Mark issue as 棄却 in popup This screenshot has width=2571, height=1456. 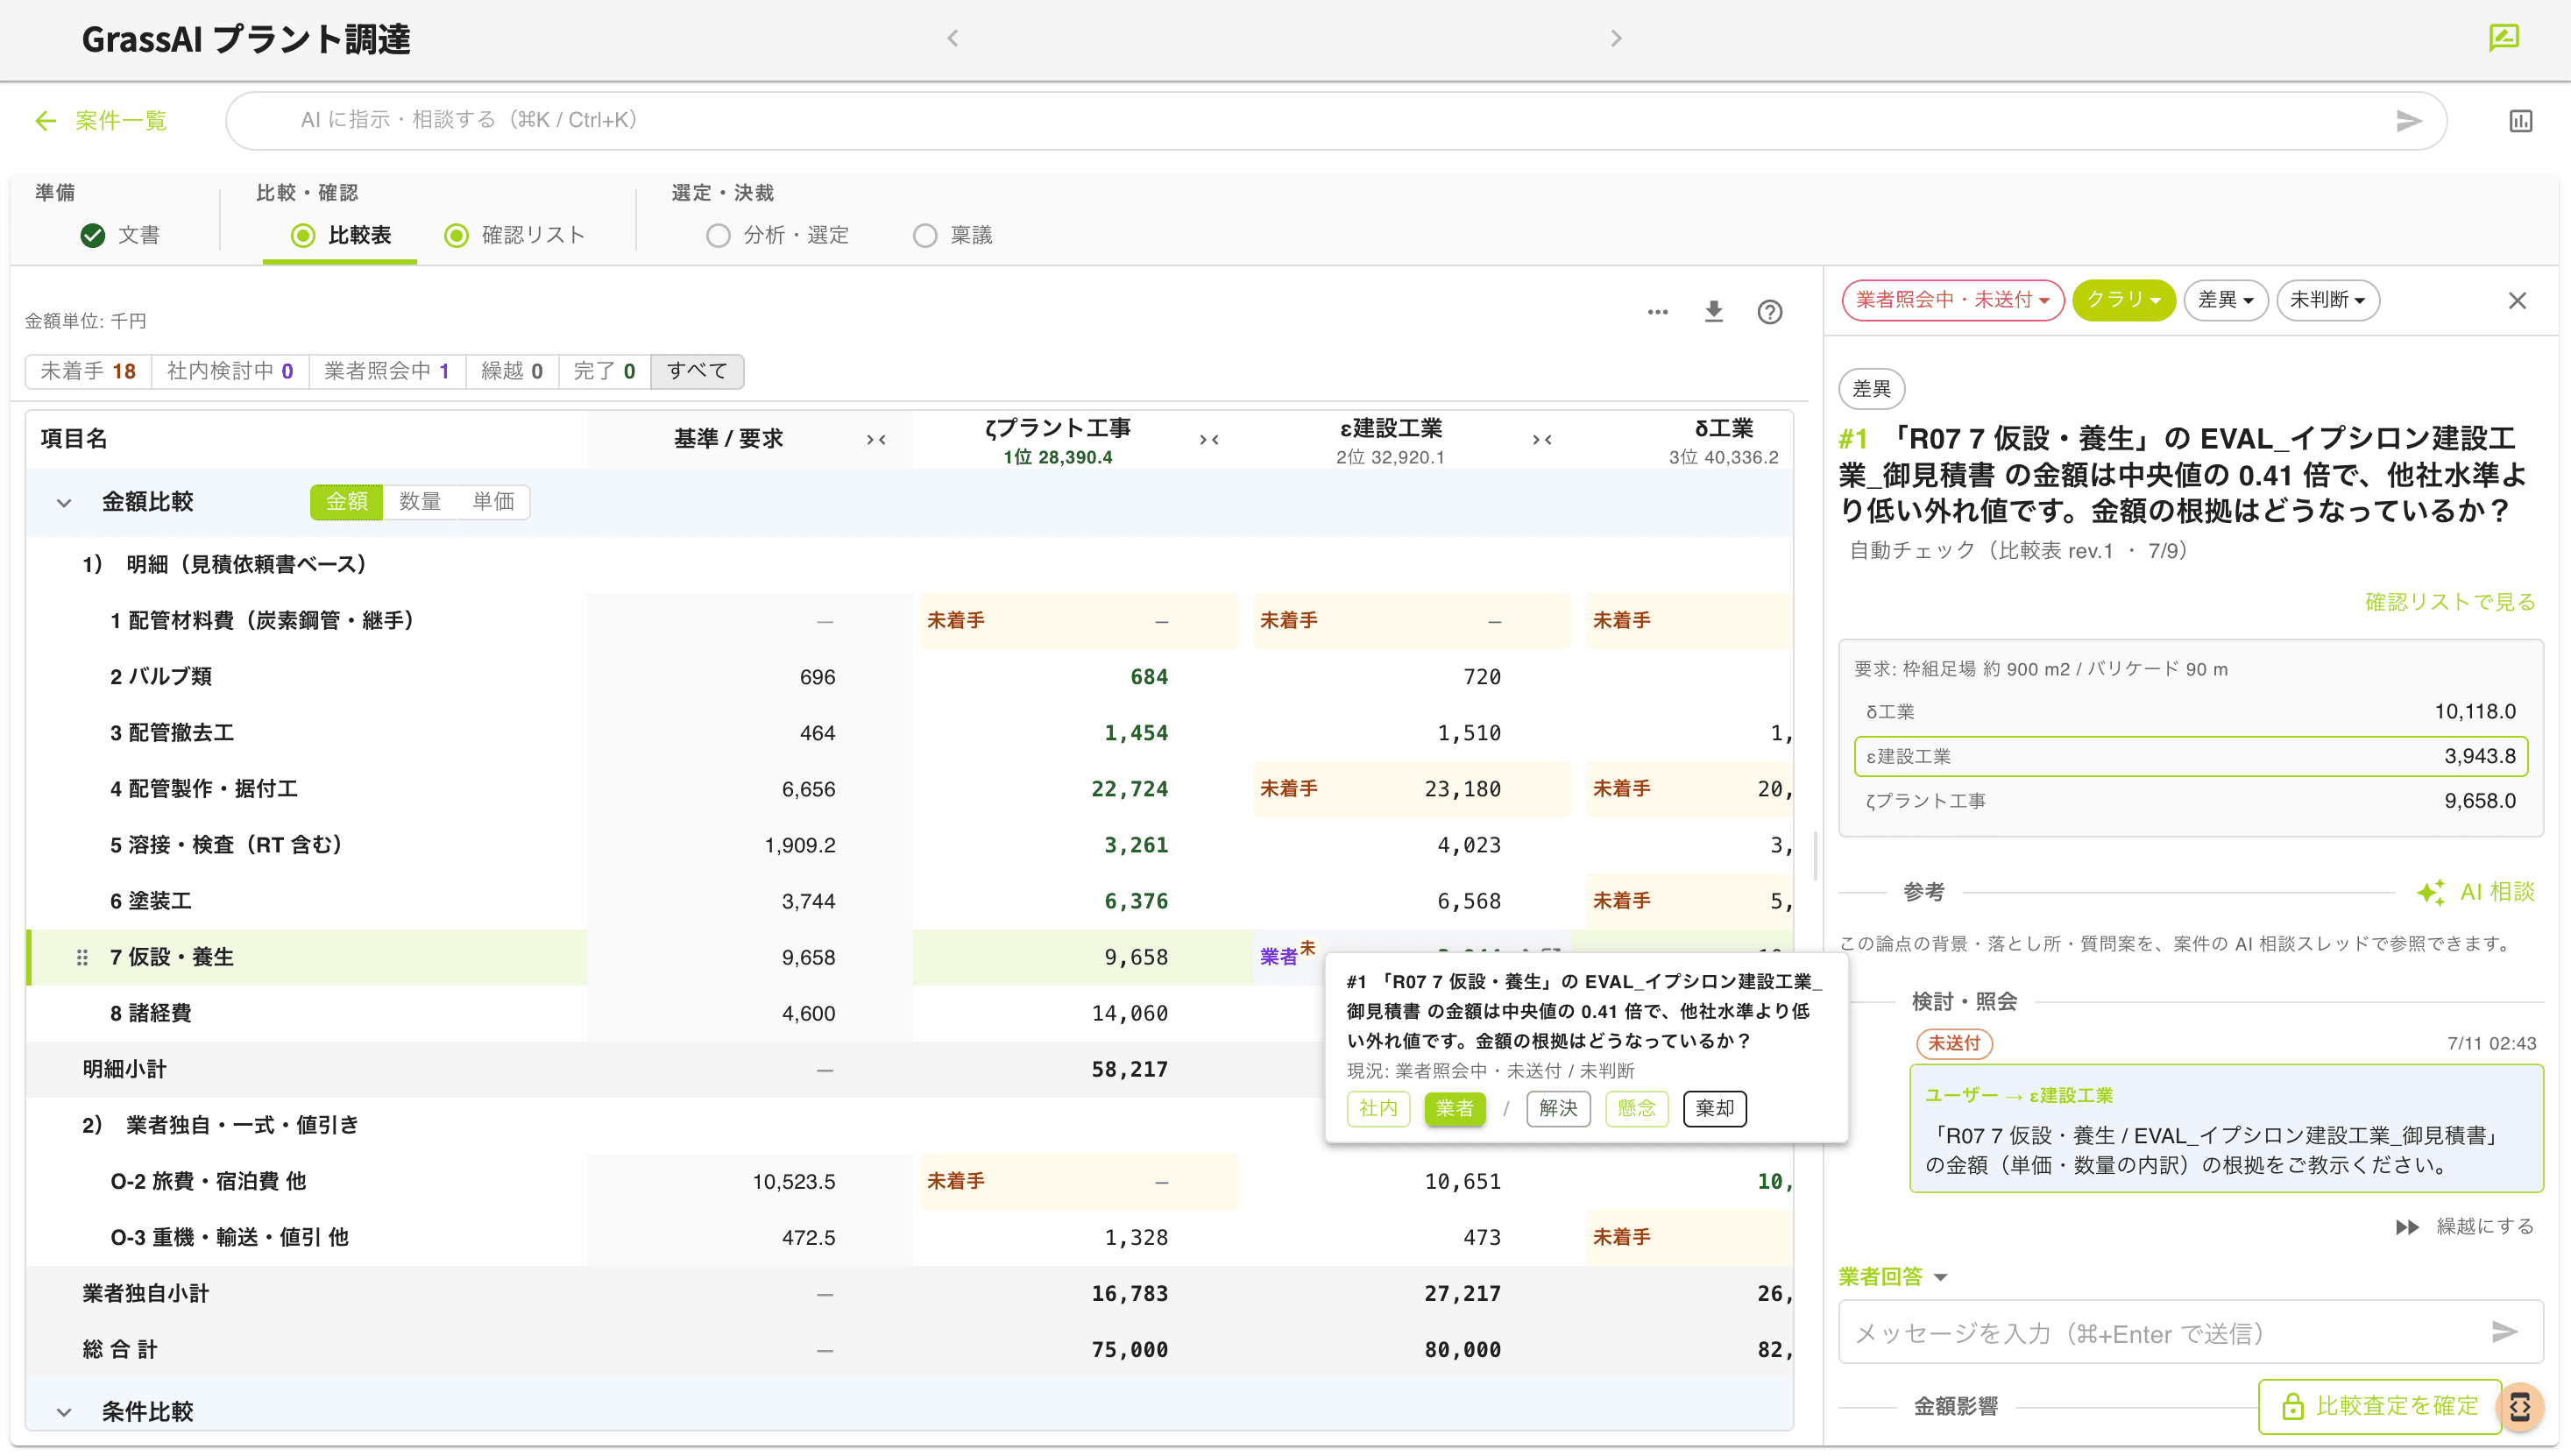[1714, 1108]
